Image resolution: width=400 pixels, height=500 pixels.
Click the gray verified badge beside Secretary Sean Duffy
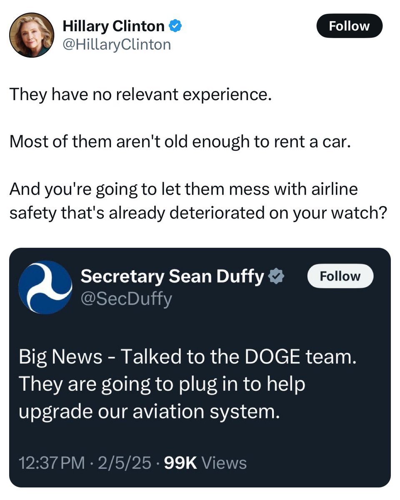pos(276,276)
